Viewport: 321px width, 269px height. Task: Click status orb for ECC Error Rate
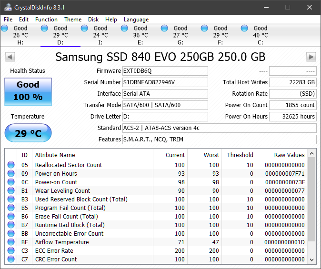[x=11, y=251]
